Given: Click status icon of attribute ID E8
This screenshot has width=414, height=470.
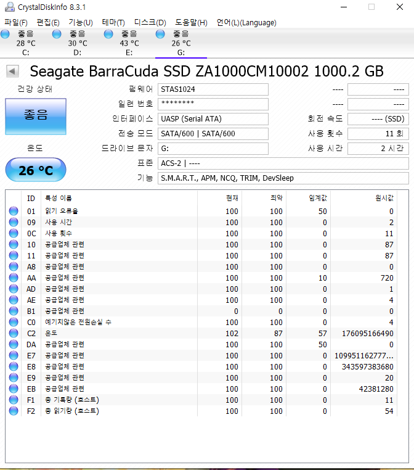Looking at the screenshot, I should click(14, 366).
